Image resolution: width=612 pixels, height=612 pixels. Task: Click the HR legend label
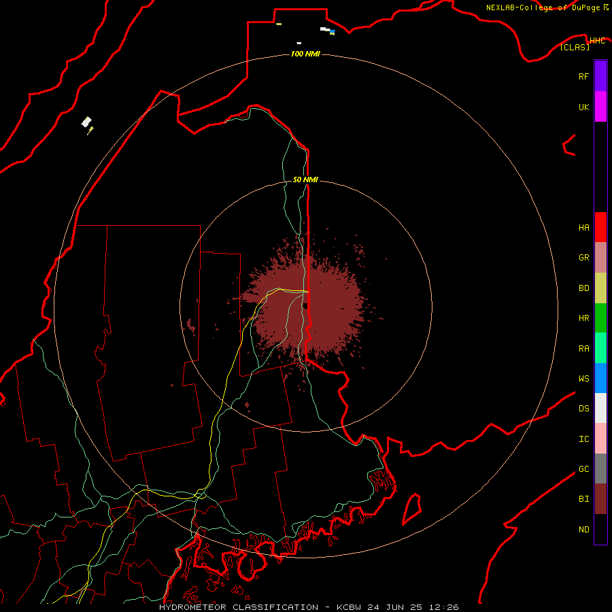(x=583, y=318)
